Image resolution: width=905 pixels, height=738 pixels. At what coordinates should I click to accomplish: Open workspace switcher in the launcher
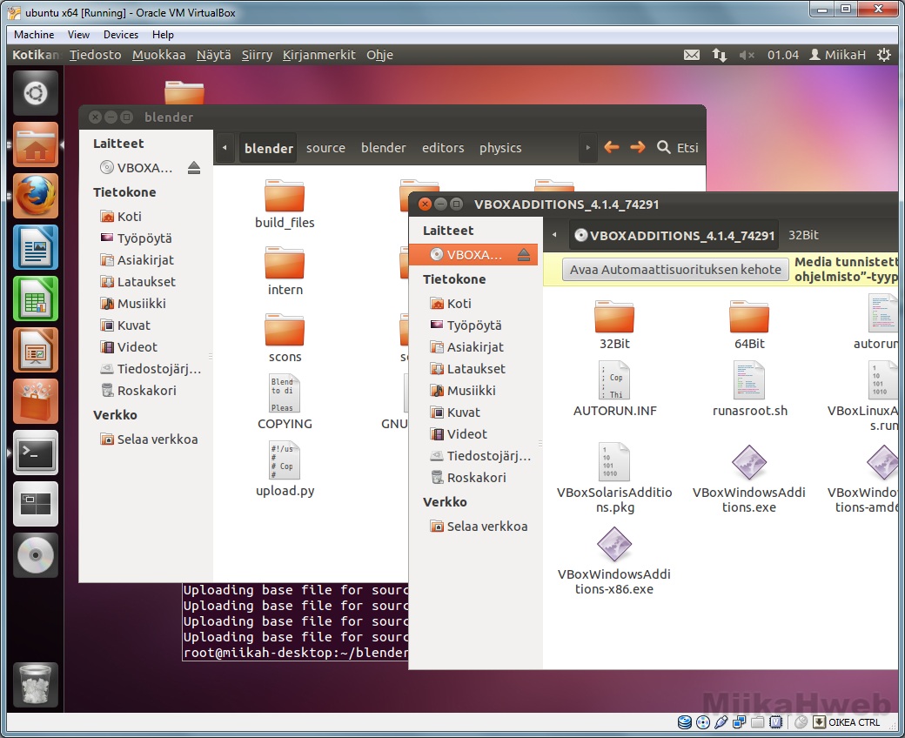click(x=35, y=504)
